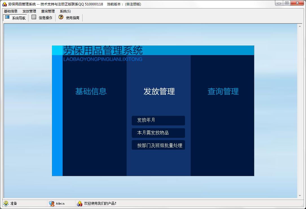Select the 发放管理 navigation panel heading
The image size is (306, 209).
tap(159, 91)
